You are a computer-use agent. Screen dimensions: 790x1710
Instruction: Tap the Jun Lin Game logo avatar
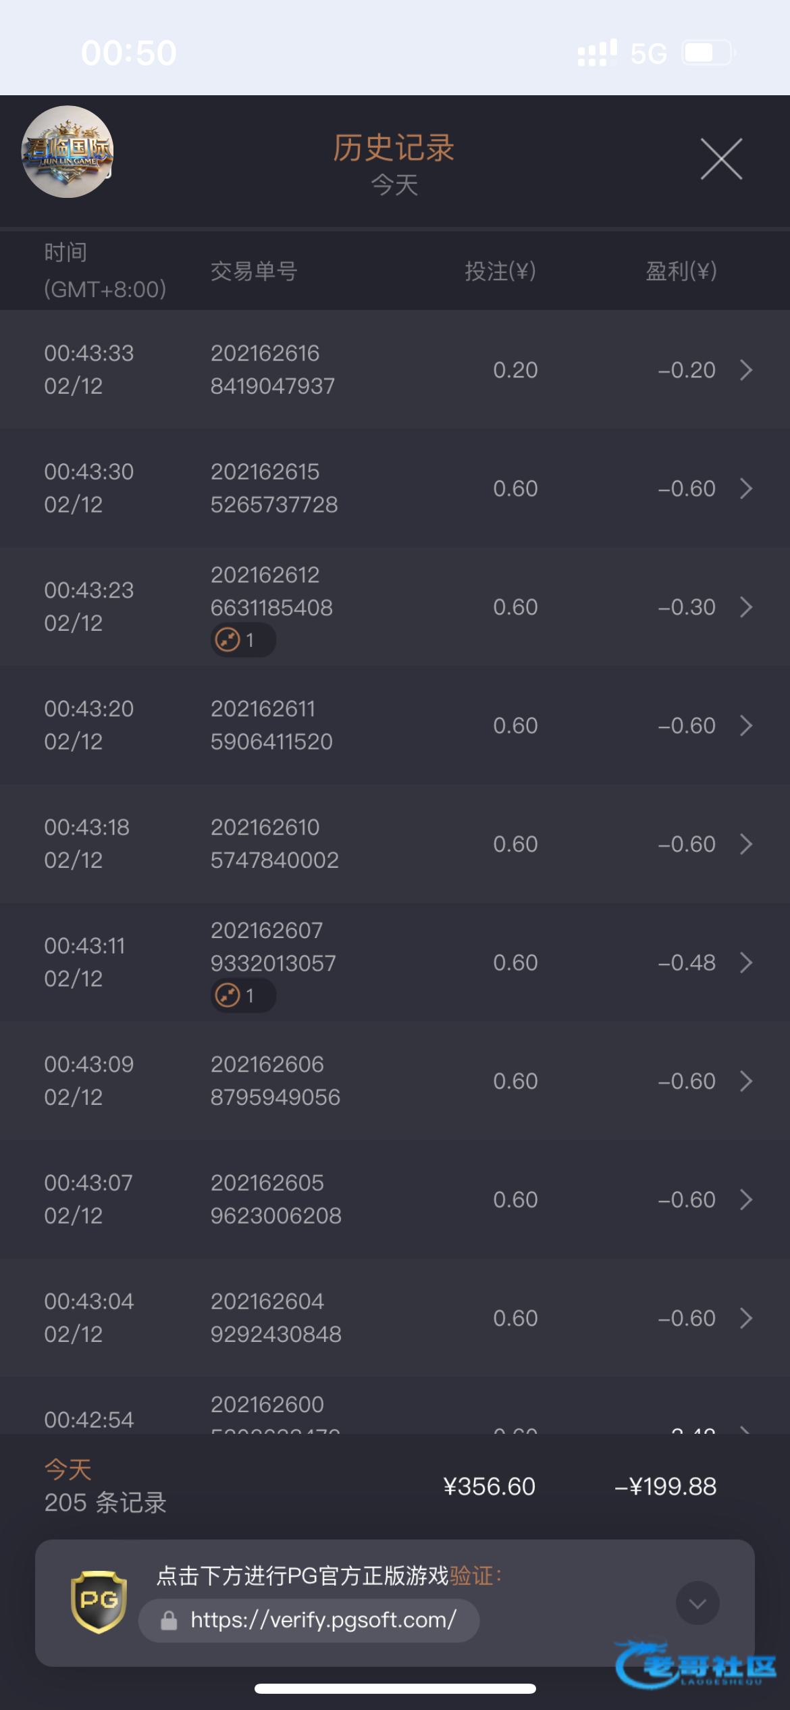pyautogui.click(x=68, y=152)
